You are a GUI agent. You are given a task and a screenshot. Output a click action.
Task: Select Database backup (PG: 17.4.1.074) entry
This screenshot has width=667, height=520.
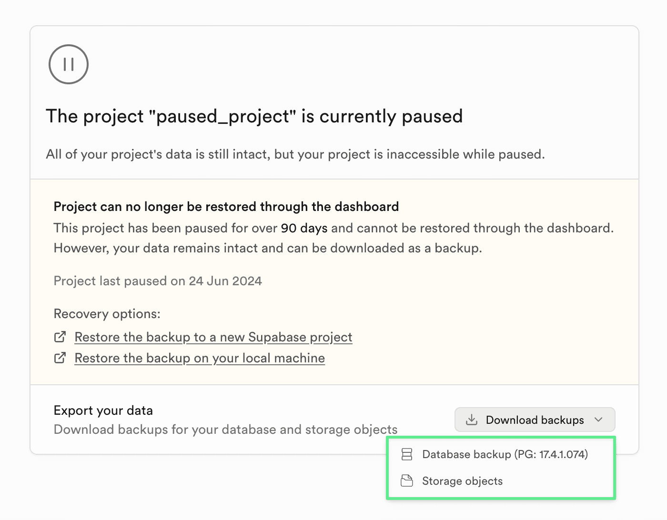click(x=505, y=454)
